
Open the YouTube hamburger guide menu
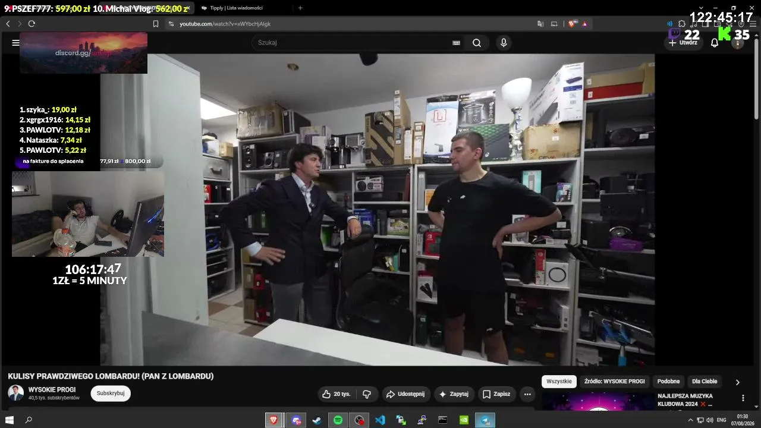[x=15, y=43]
